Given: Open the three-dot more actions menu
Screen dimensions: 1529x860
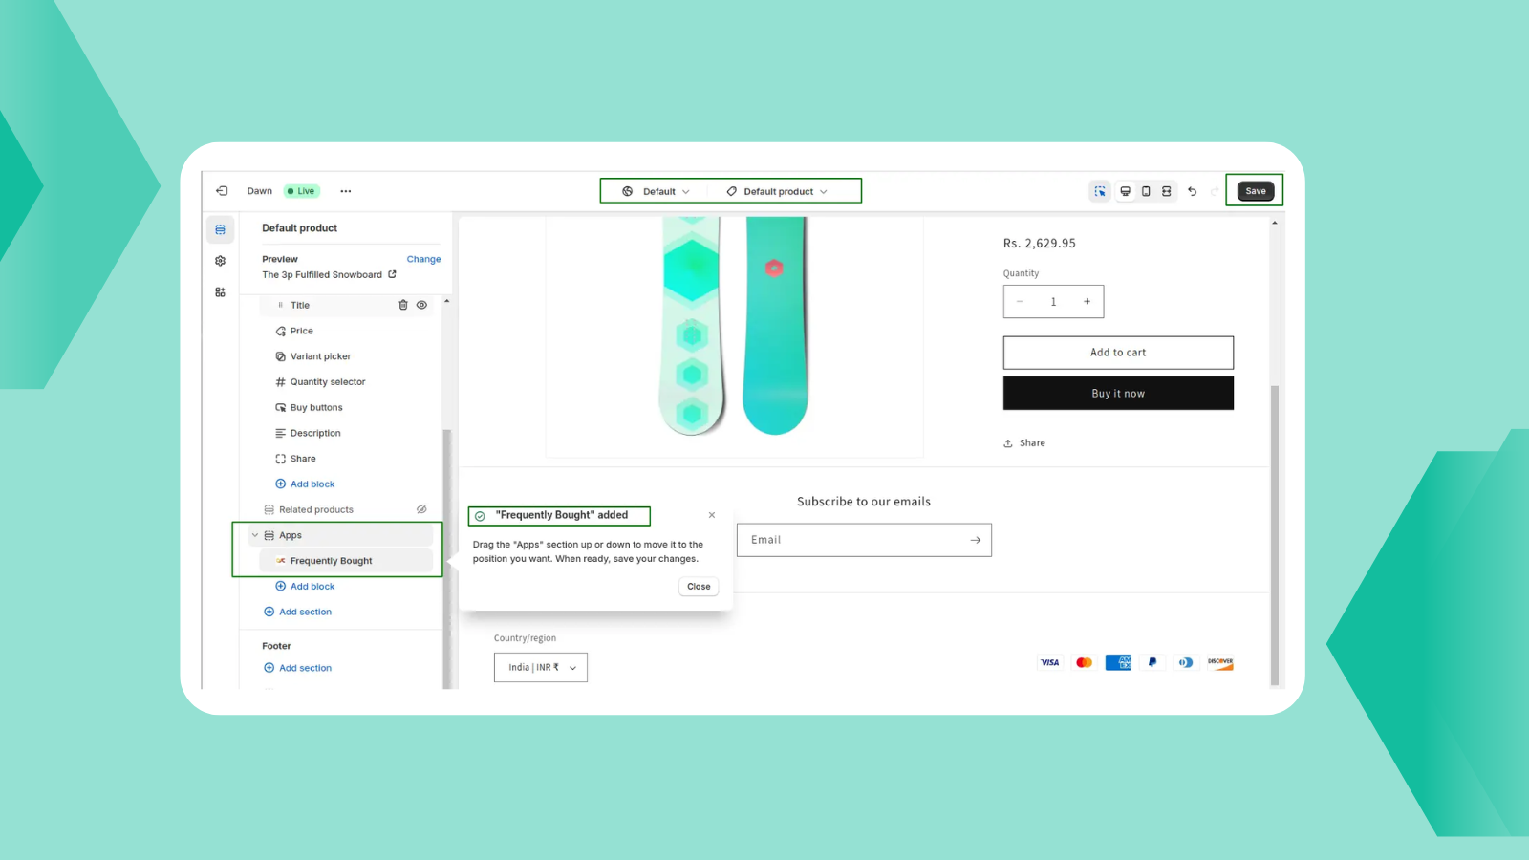Looking at the screenshot, I should (x=346, y=191).
